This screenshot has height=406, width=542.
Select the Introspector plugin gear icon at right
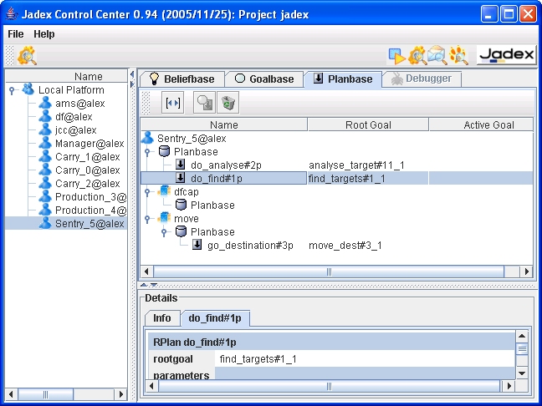pos(417,55)
